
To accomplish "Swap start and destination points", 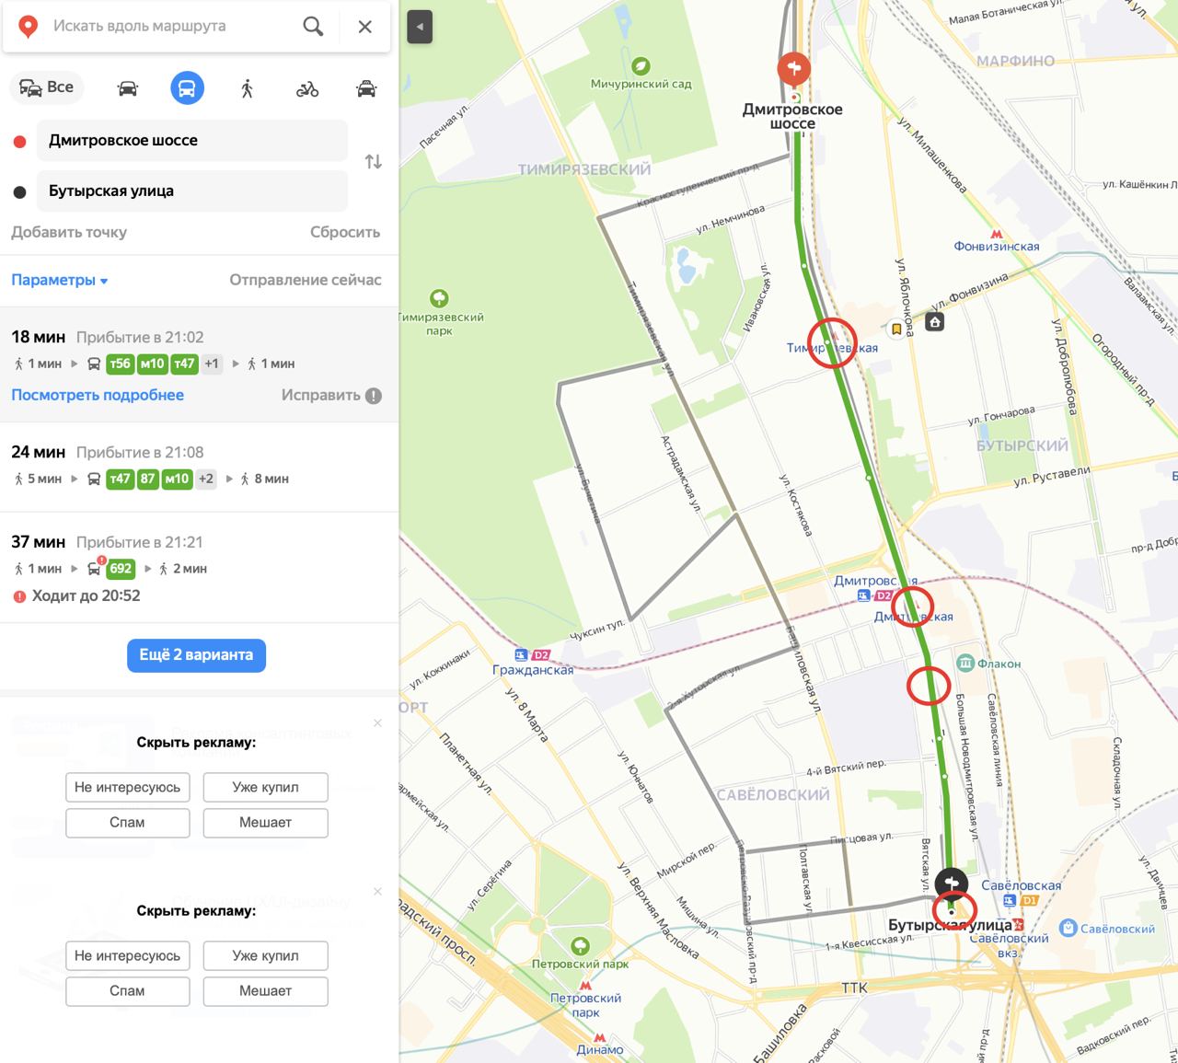I will [373, 161].
